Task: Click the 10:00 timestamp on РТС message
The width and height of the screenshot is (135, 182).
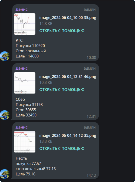Action: point(91,58)
